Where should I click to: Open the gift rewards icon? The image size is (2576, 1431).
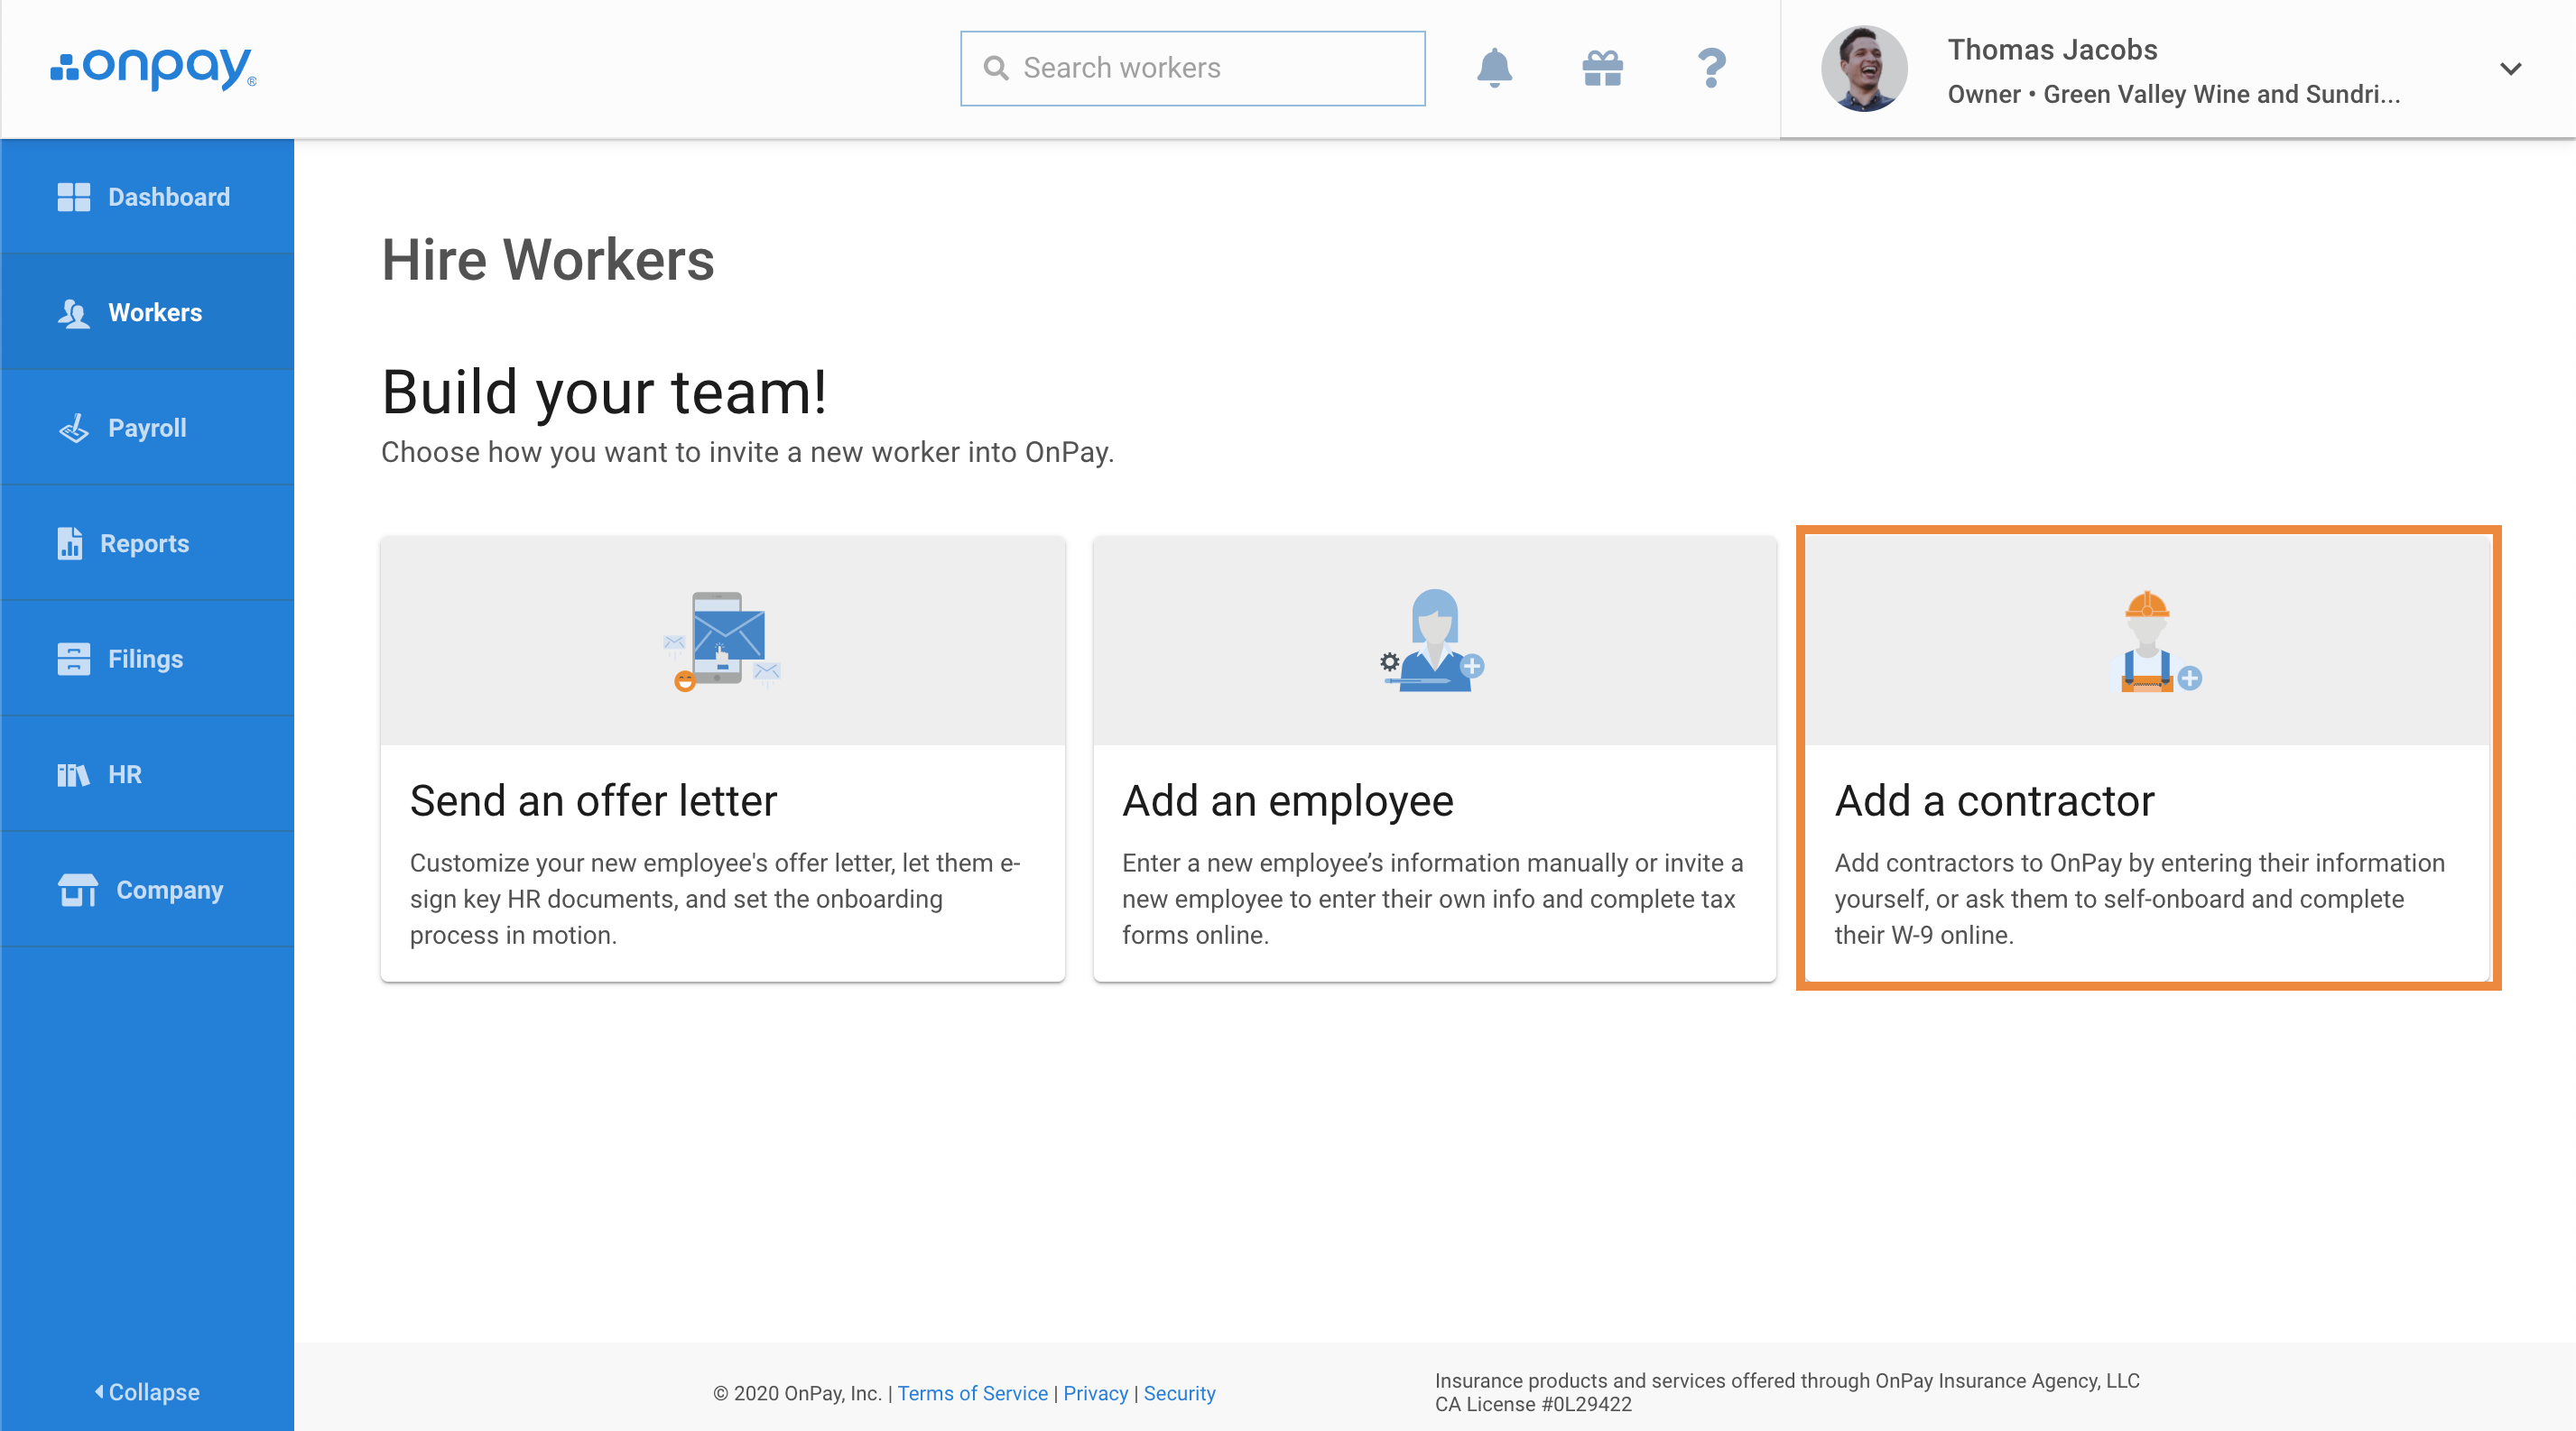pyautogui.click(x=1602, y=68)
